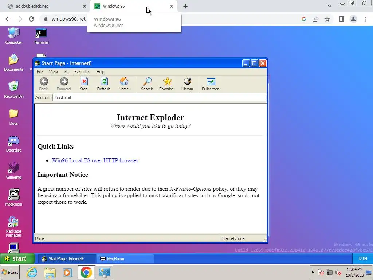Open Chrome's three-dot menu
This screenshot has height=280, width=373.
(x=365, y=19)
